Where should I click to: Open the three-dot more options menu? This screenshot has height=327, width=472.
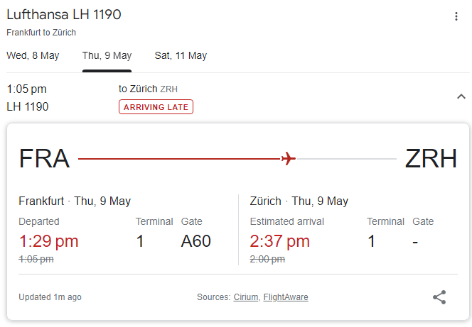coord(456,16)
